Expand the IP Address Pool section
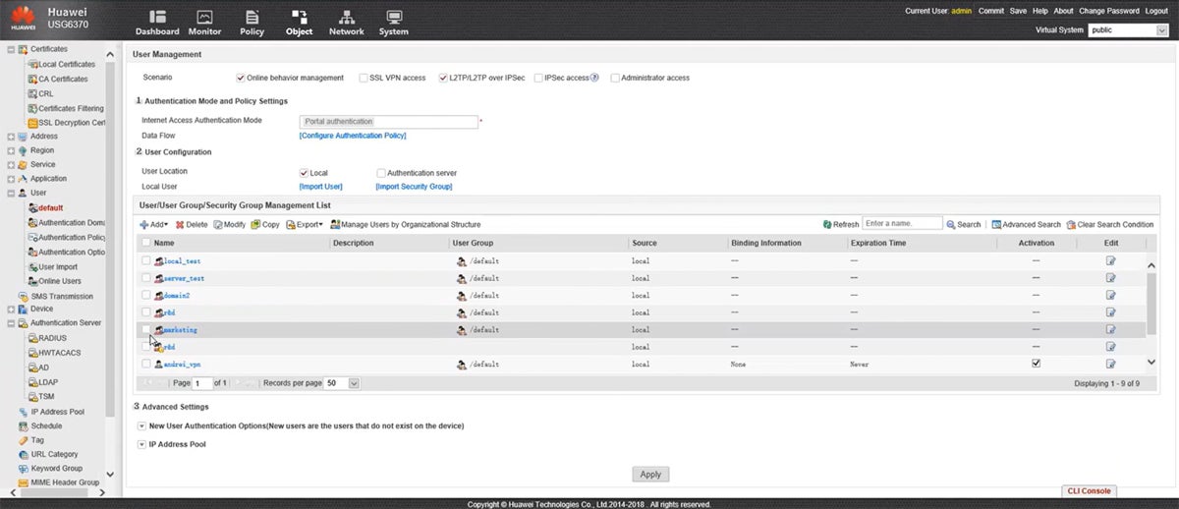This screenshot has width=1179, height=509. 141,445
